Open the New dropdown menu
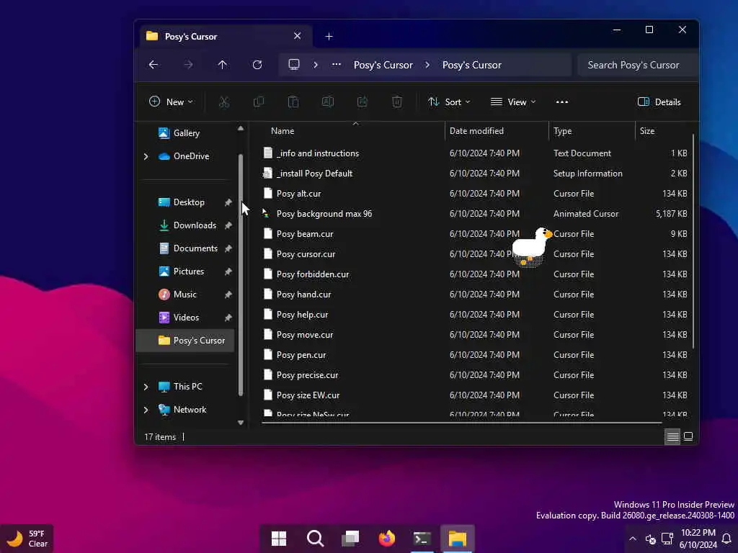The image size is (738, 553). 171,102
